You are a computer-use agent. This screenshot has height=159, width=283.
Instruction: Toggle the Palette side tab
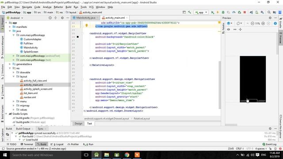click(223, 28)
